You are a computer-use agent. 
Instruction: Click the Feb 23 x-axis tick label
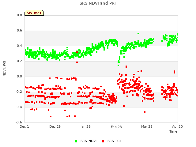pos(116,127)
